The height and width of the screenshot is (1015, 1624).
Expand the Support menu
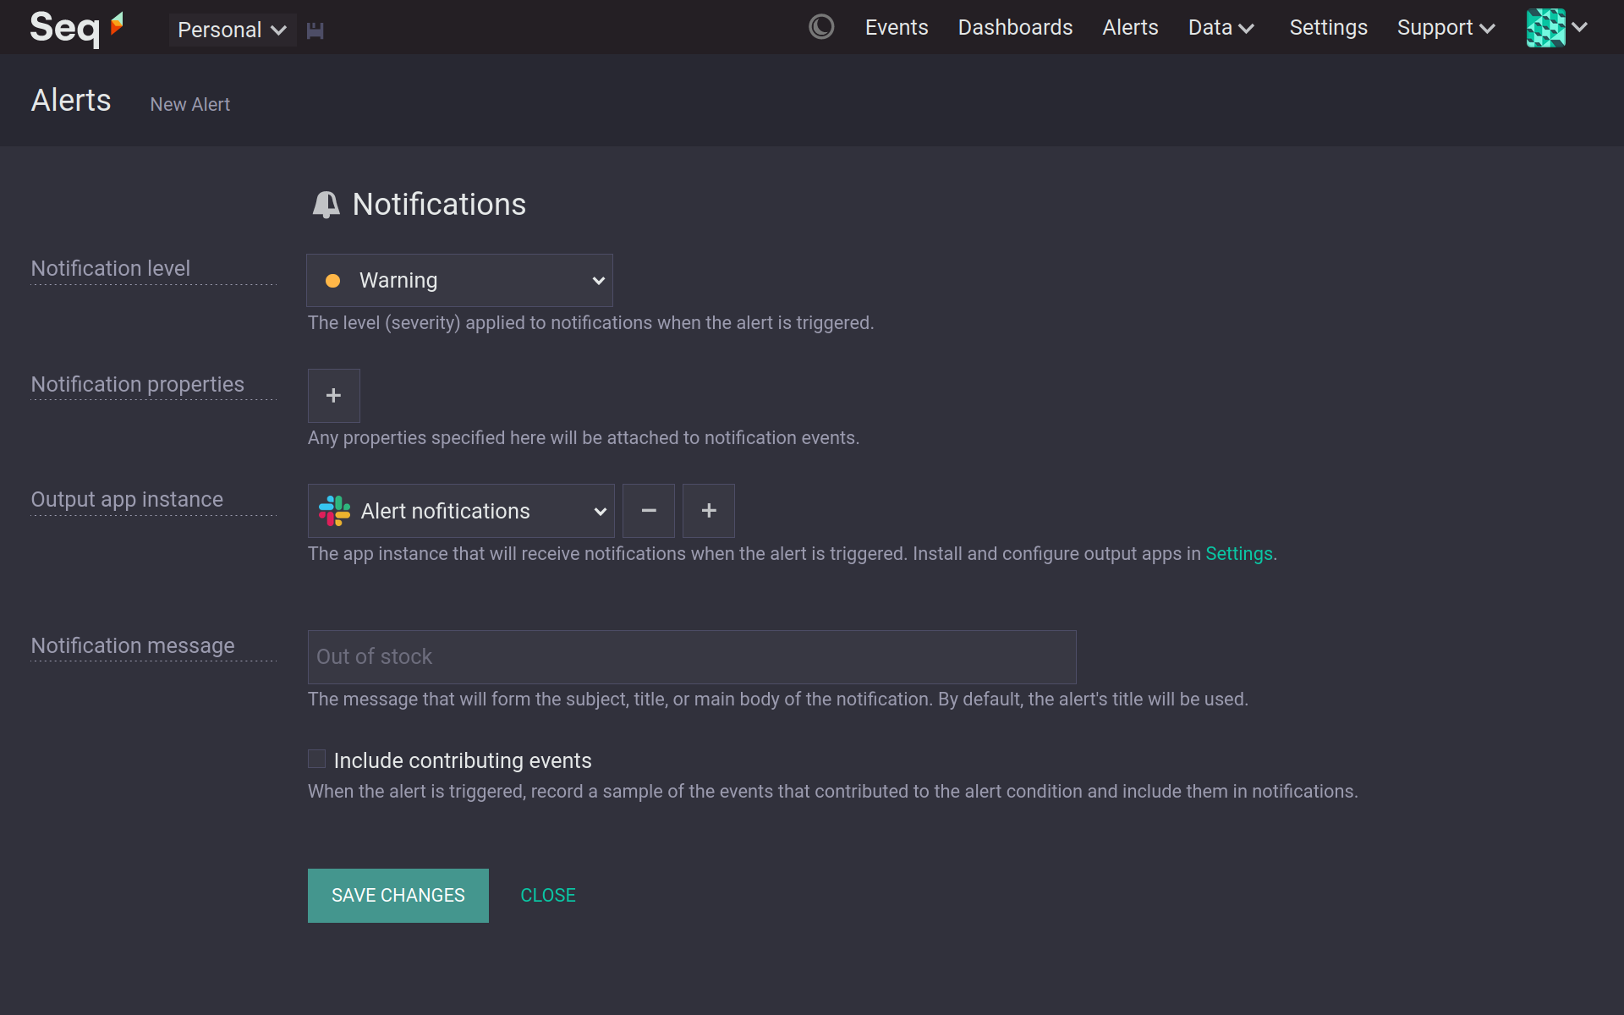[x=1446, y=27]
